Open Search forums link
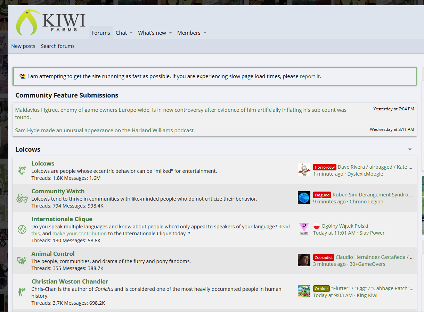Viewport: 424px width, 312px height. click(x=58, y=46)
